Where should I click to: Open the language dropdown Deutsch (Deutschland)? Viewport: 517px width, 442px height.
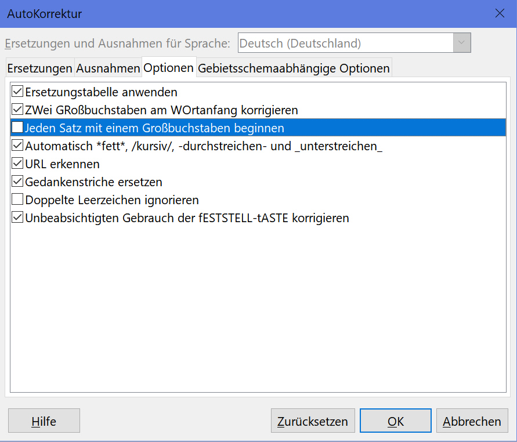[346, 43]
